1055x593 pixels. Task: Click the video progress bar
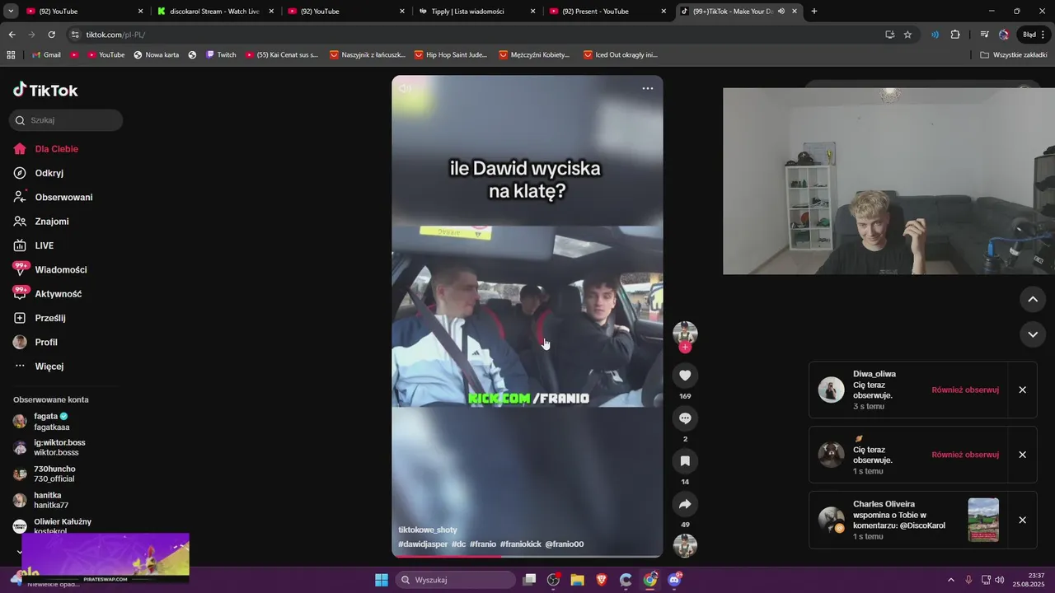(527, 557)
